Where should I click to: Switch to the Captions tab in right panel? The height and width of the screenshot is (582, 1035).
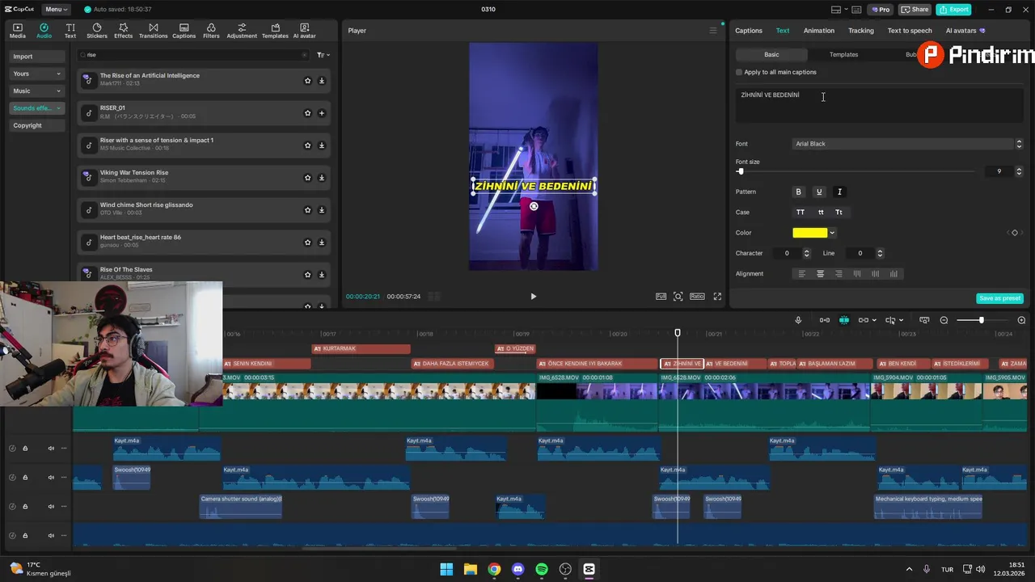click(x=749, y=31)
